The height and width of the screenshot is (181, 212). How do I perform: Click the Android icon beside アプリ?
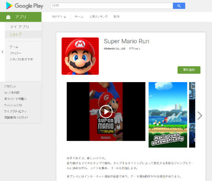tap(8, 17)
